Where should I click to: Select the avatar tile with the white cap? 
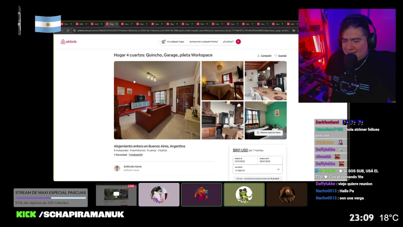[159, 195]
